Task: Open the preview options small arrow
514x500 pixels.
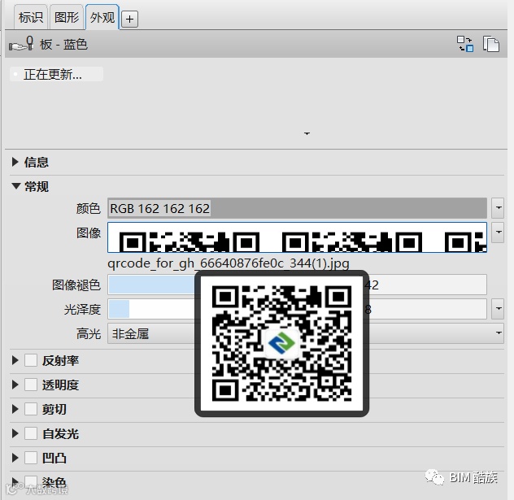Action: click(307, 133)
